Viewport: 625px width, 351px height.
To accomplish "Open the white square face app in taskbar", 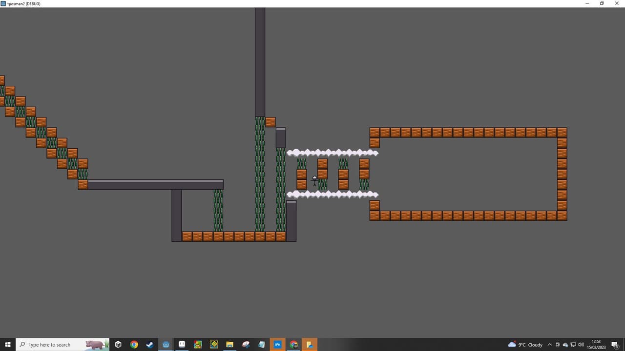I will tap(182, 344).
